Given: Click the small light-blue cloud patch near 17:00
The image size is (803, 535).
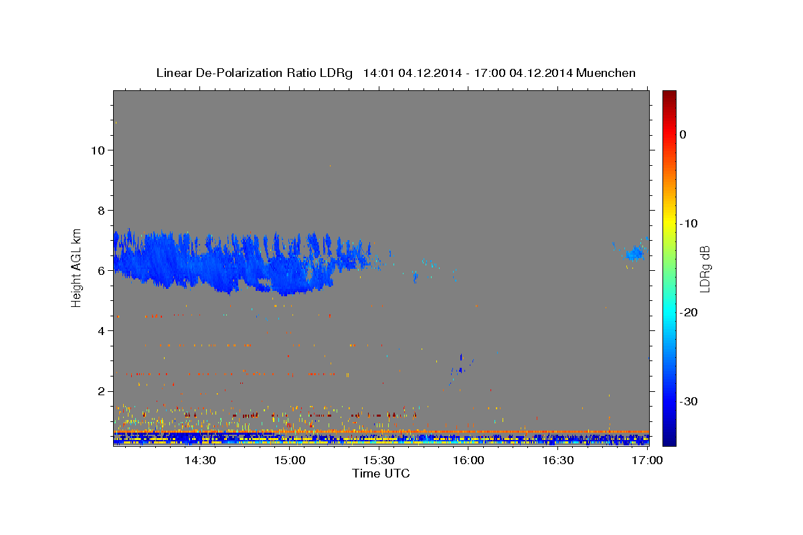Looking at the screenshot, I should tap(634, 253).
